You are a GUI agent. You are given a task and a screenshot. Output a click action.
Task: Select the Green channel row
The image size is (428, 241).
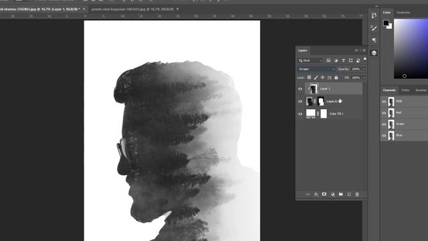coord(404,125)
